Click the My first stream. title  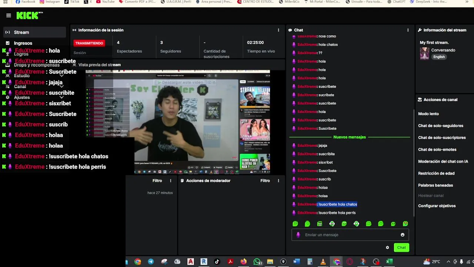pos(434,43)
